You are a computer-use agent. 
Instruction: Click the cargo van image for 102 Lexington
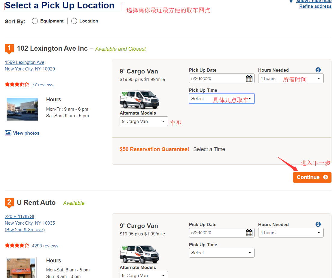[x=139, y=100]
